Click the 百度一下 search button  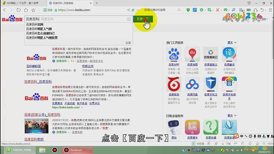143,19
